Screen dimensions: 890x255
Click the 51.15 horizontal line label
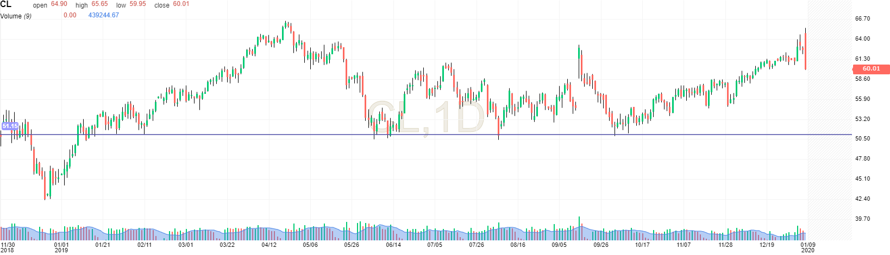coord(10,126)
